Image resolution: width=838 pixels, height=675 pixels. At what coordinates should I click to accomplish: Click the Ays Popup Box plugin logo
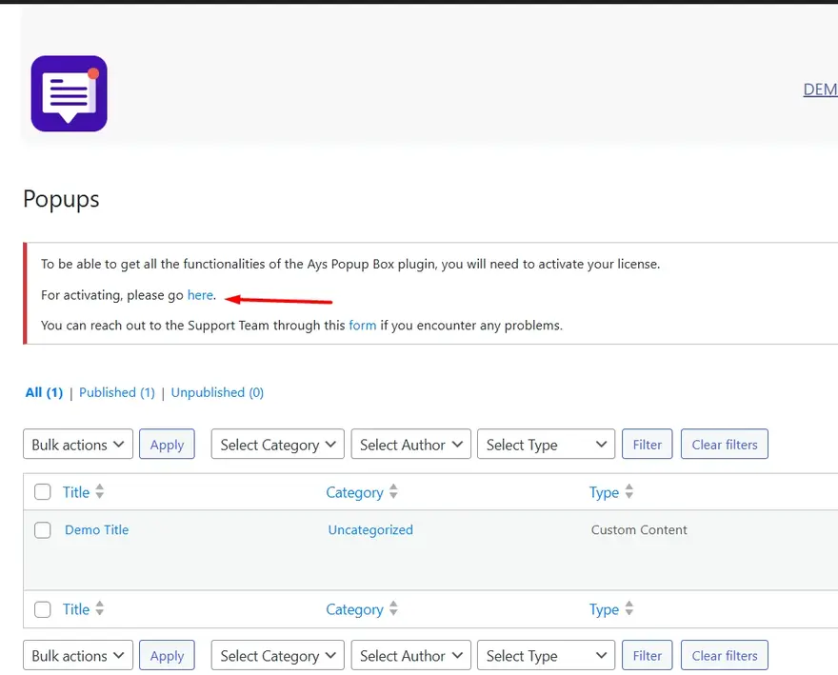69,93
